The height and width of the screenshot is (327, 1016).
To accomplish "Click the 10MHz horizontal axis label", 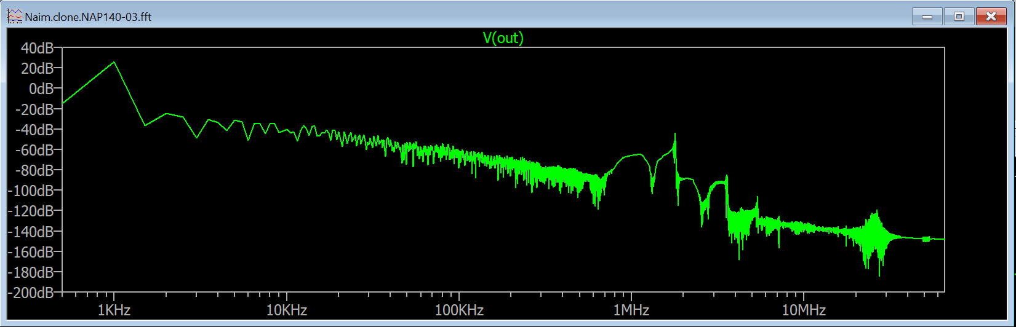I will pos(804,310).
